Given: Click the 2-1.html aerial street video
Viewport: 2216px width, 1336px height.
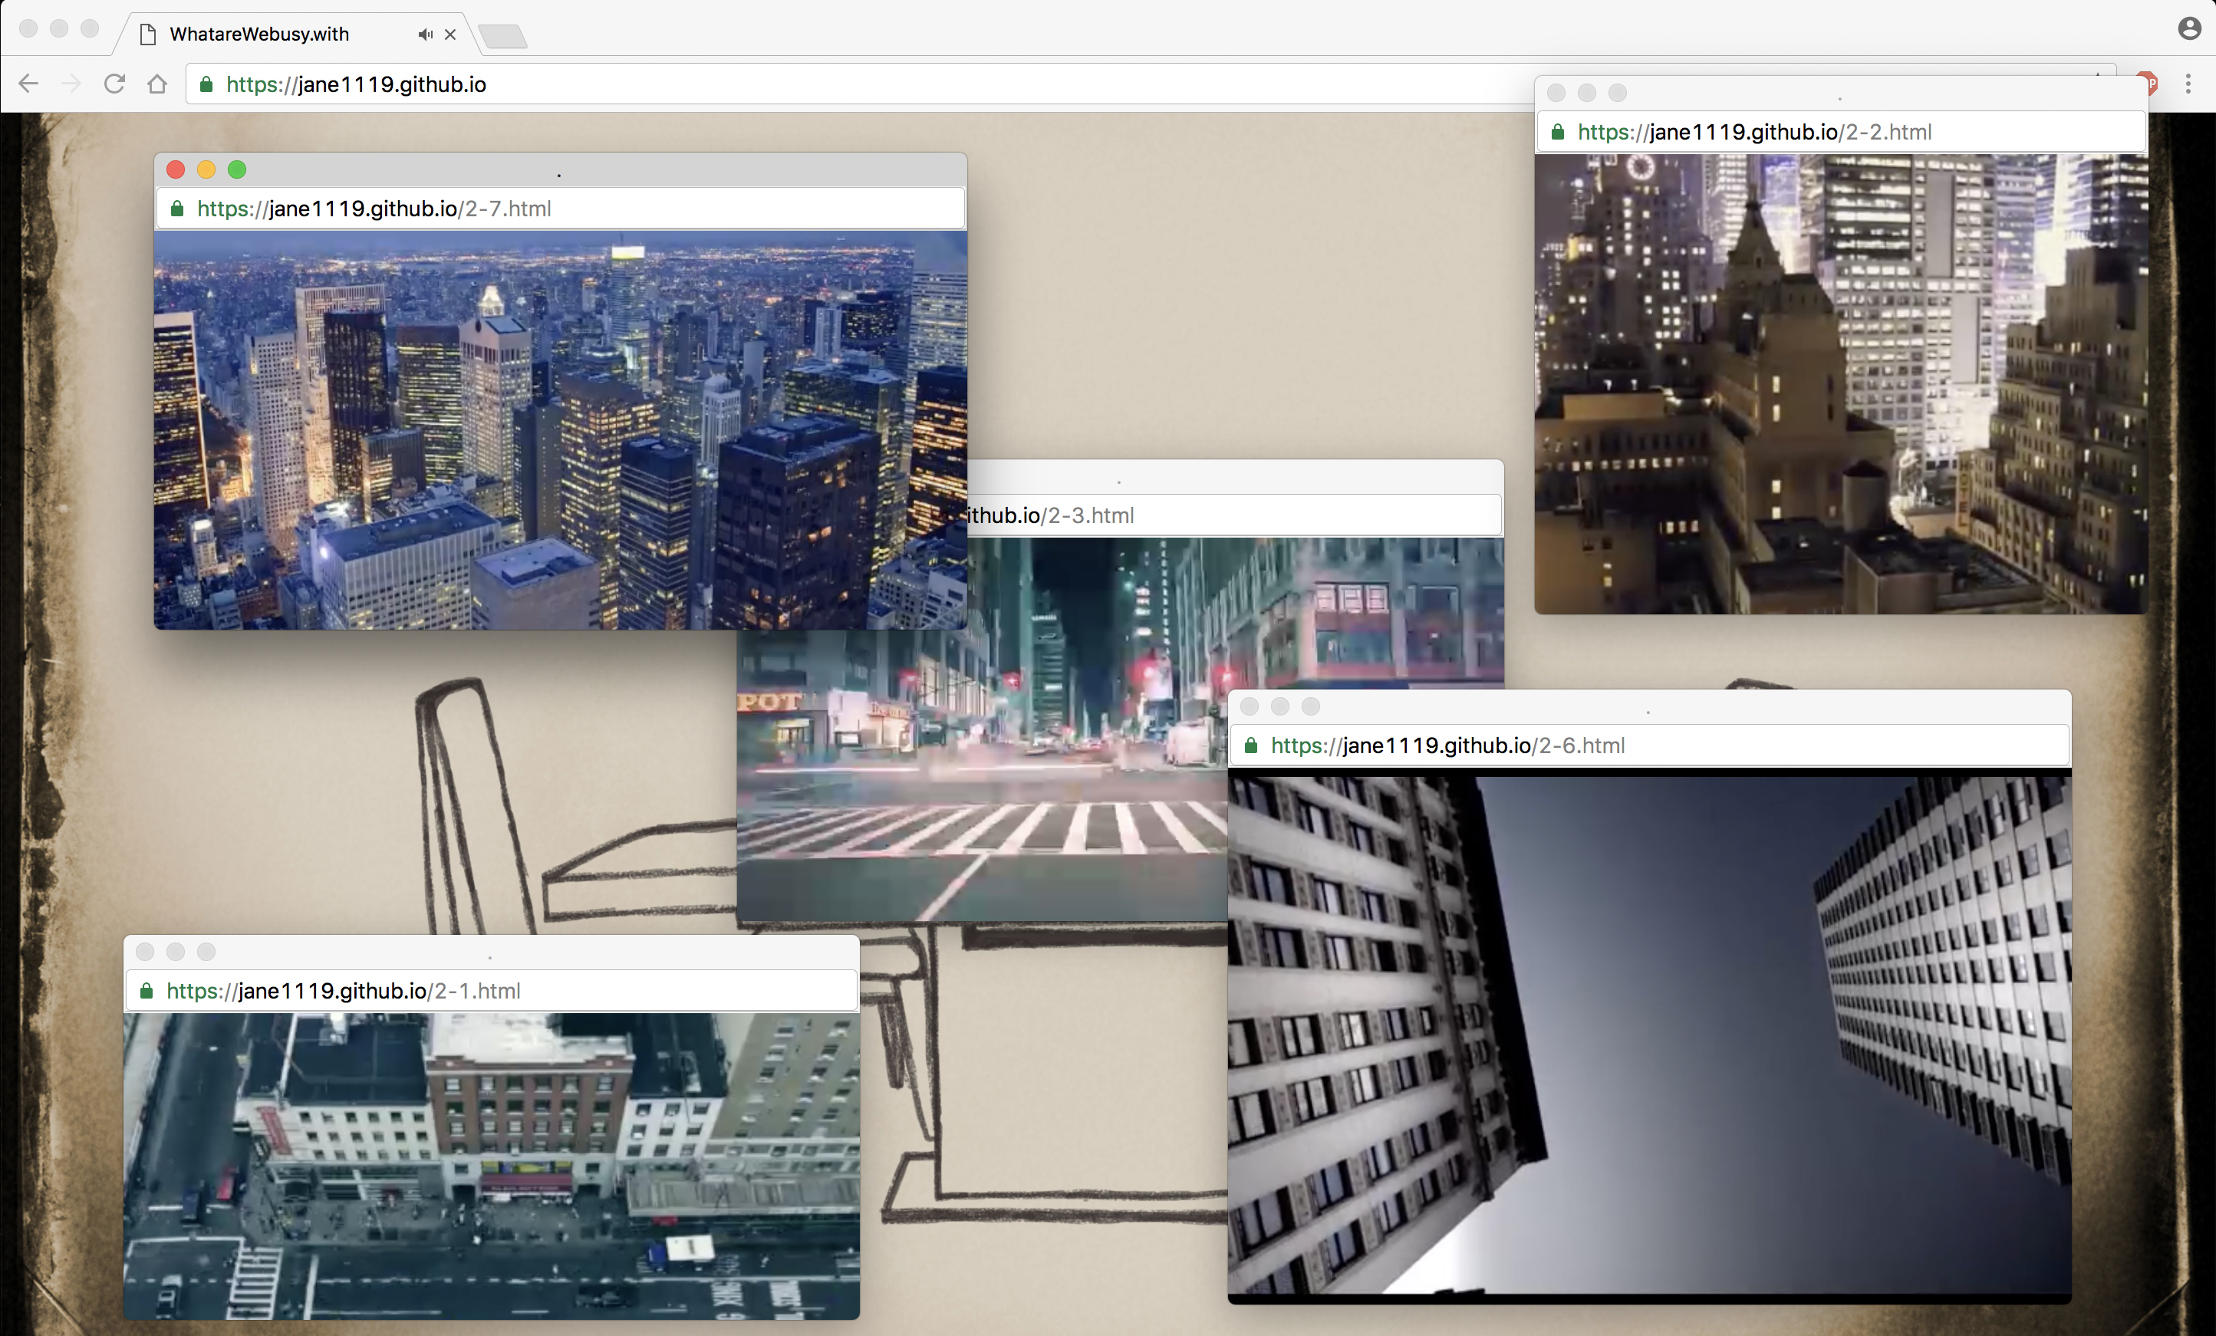Looking at the screenshot, I should pyautogui.click(x=491, y=1165).
